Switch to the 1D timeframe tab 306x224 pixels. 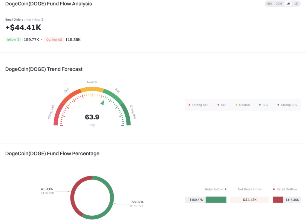click(296, 4)
